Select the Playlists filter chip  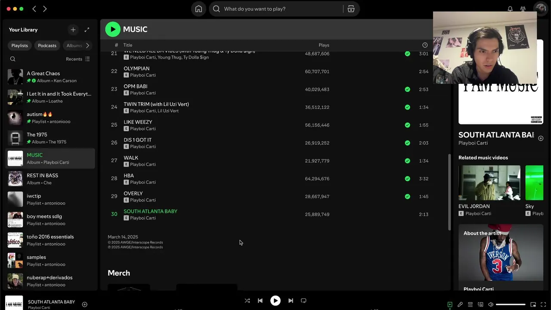tap(19, 45)
